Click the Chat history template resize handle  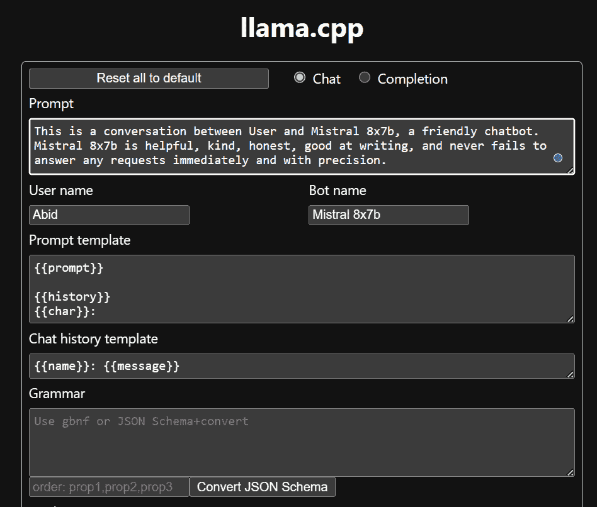(x=571, y=374)
